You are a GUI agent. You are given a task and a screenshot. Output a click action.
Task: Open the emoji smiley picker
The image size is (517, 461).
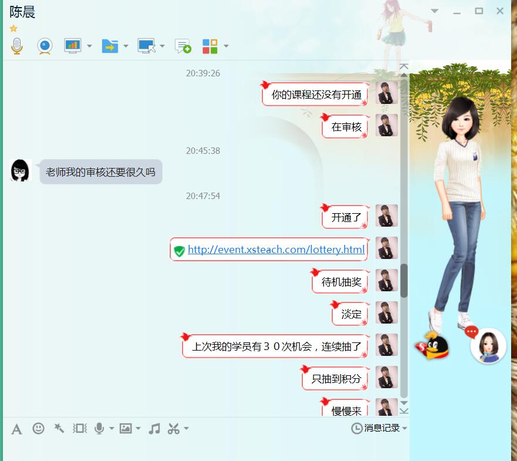38,429
